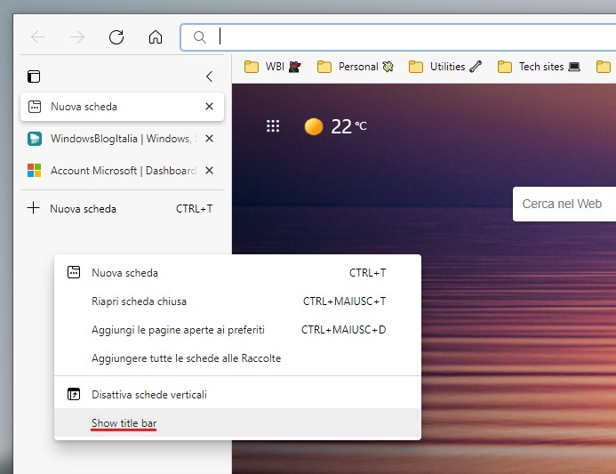Click the address bar search field
616x474 pixels.
pyautogui.click(x=398, y=37)
